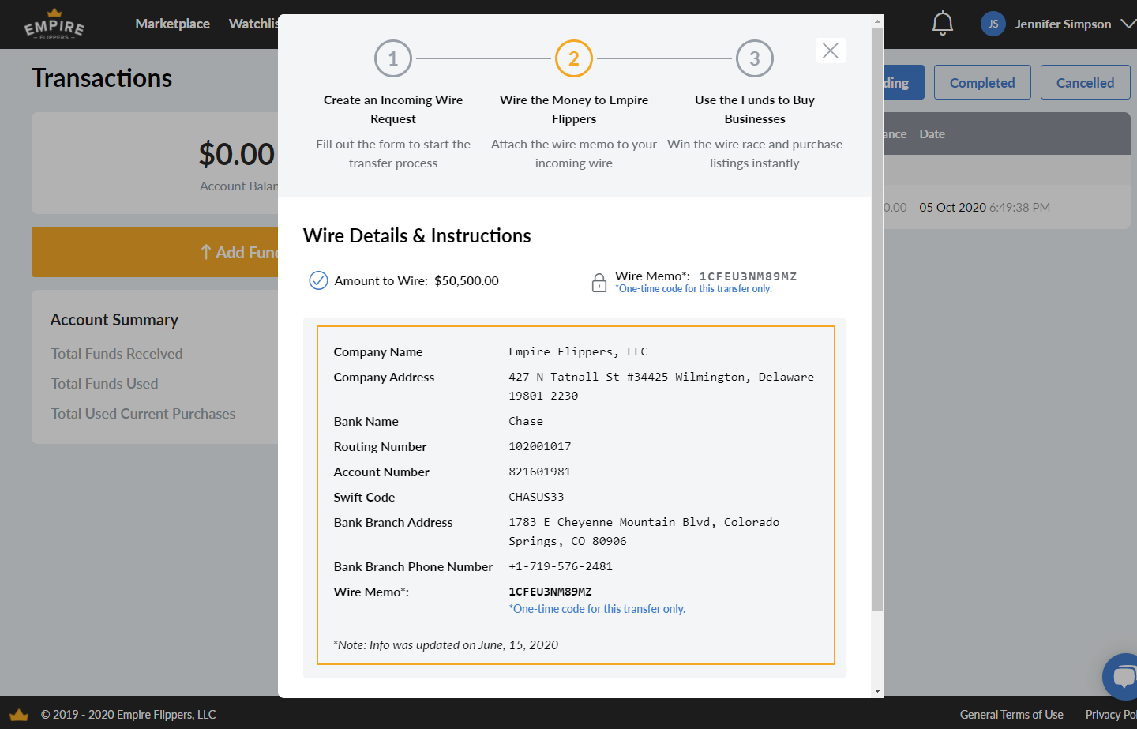Select step 2 circle in wizard
This screenshot has height=729, width=1137.
tap(574, 58)
